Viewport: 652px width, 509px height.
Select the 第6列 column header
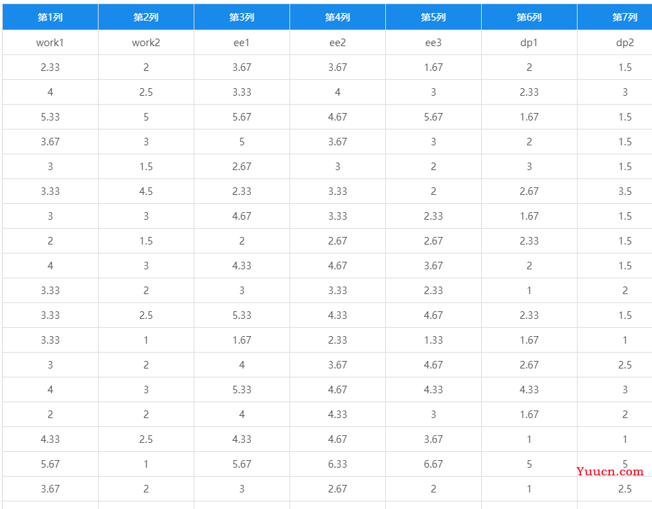pyautogui.click(x=529, y=17)
